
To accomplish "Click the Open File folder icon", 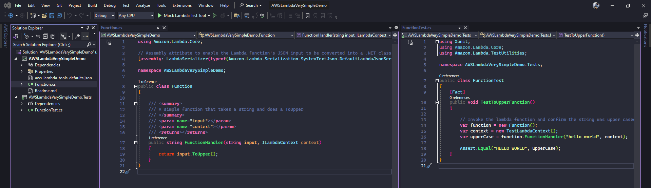I will pos(44,16).
